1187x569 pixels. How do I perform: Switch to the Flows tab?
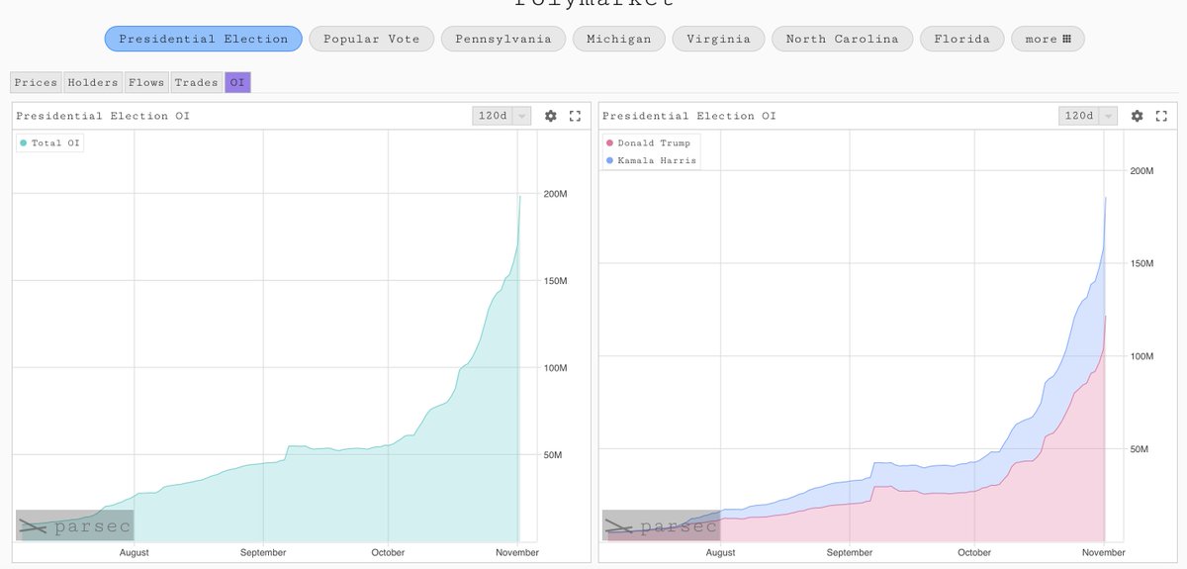point(146,82)
